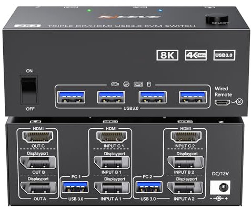
Task: Click the green LED indicator
Action: click(89, 10)
